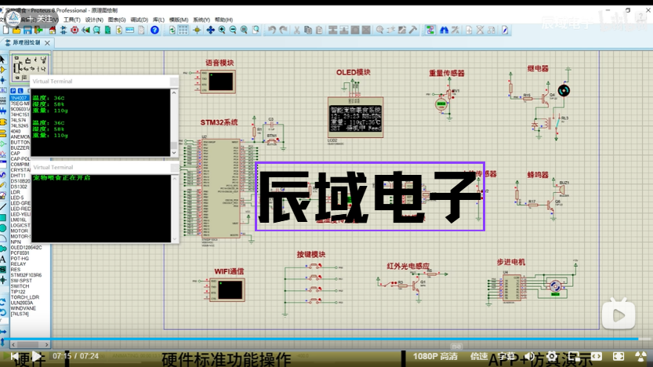
Task: Click scroll-up arrow in first Virtual Terminal
Action: [x=174, y=93]
